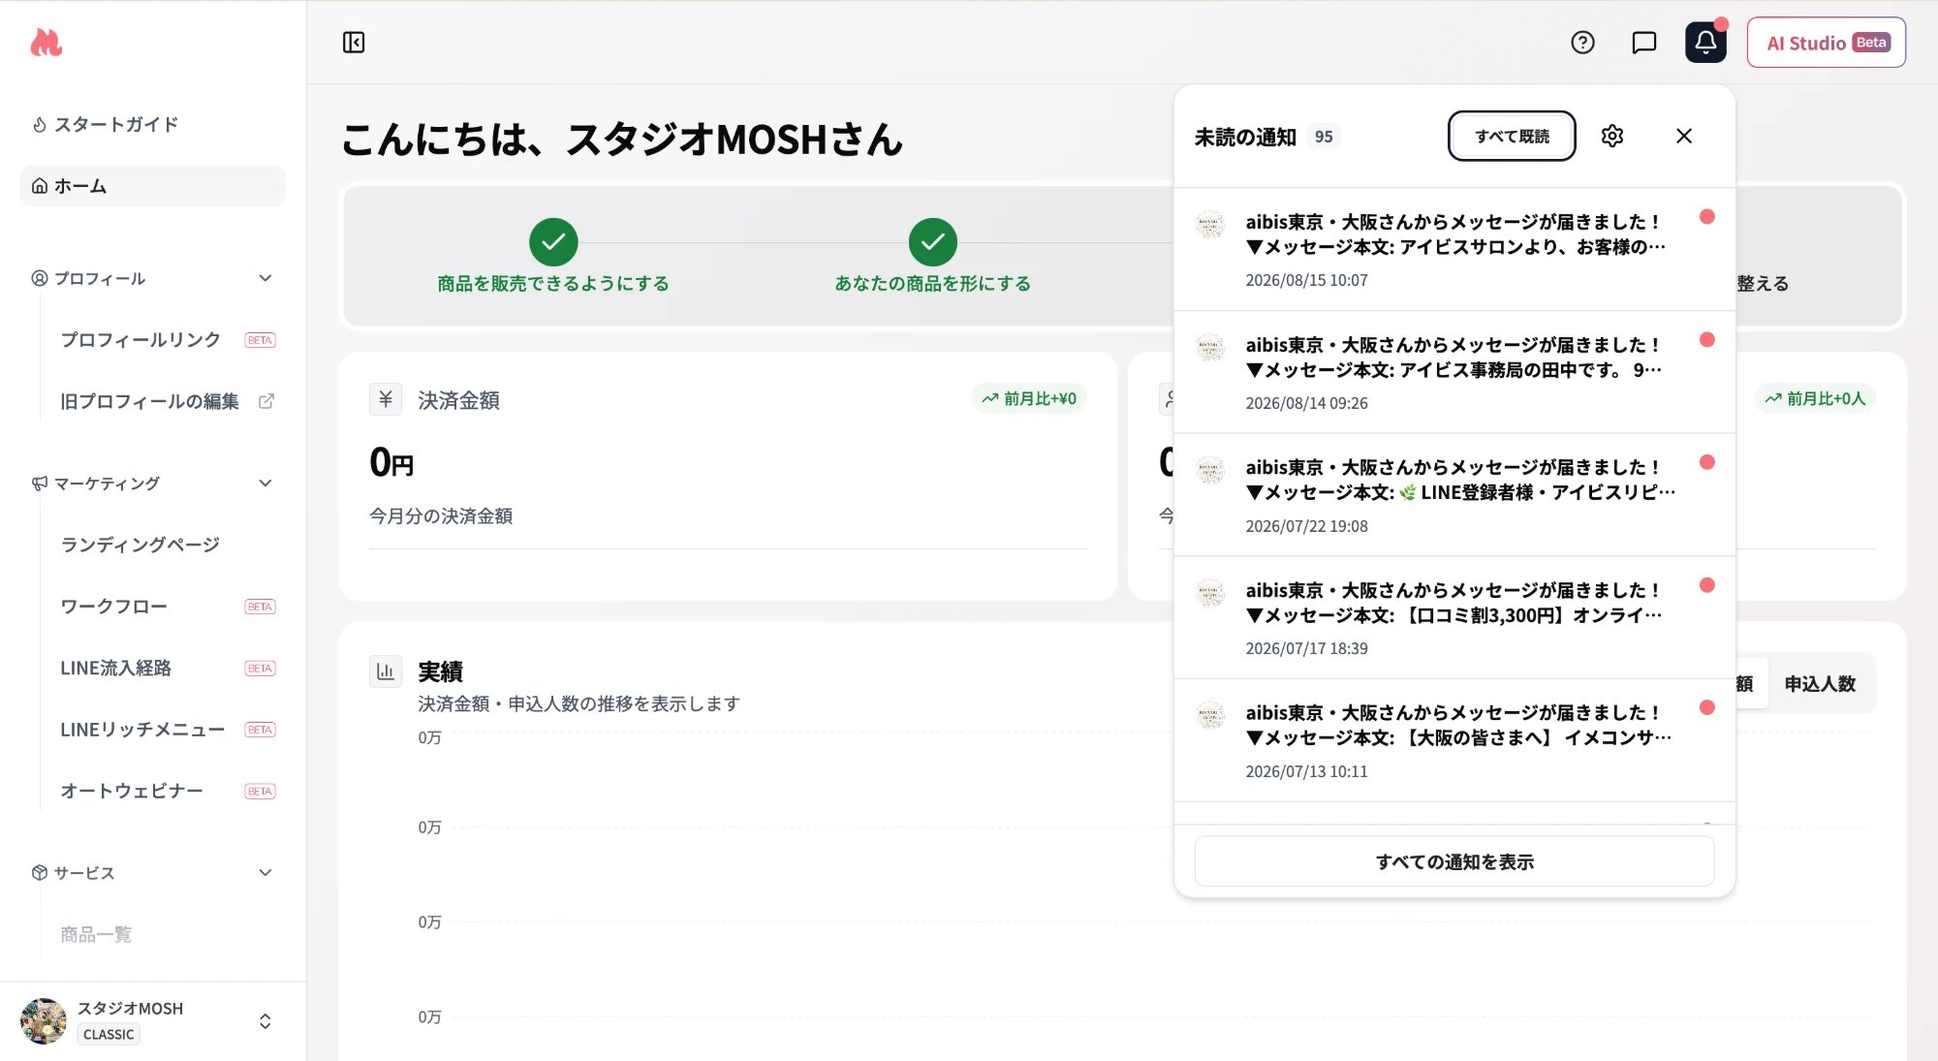
Task: Collapse the プロフィール section chevron
Action: [266, 279]
